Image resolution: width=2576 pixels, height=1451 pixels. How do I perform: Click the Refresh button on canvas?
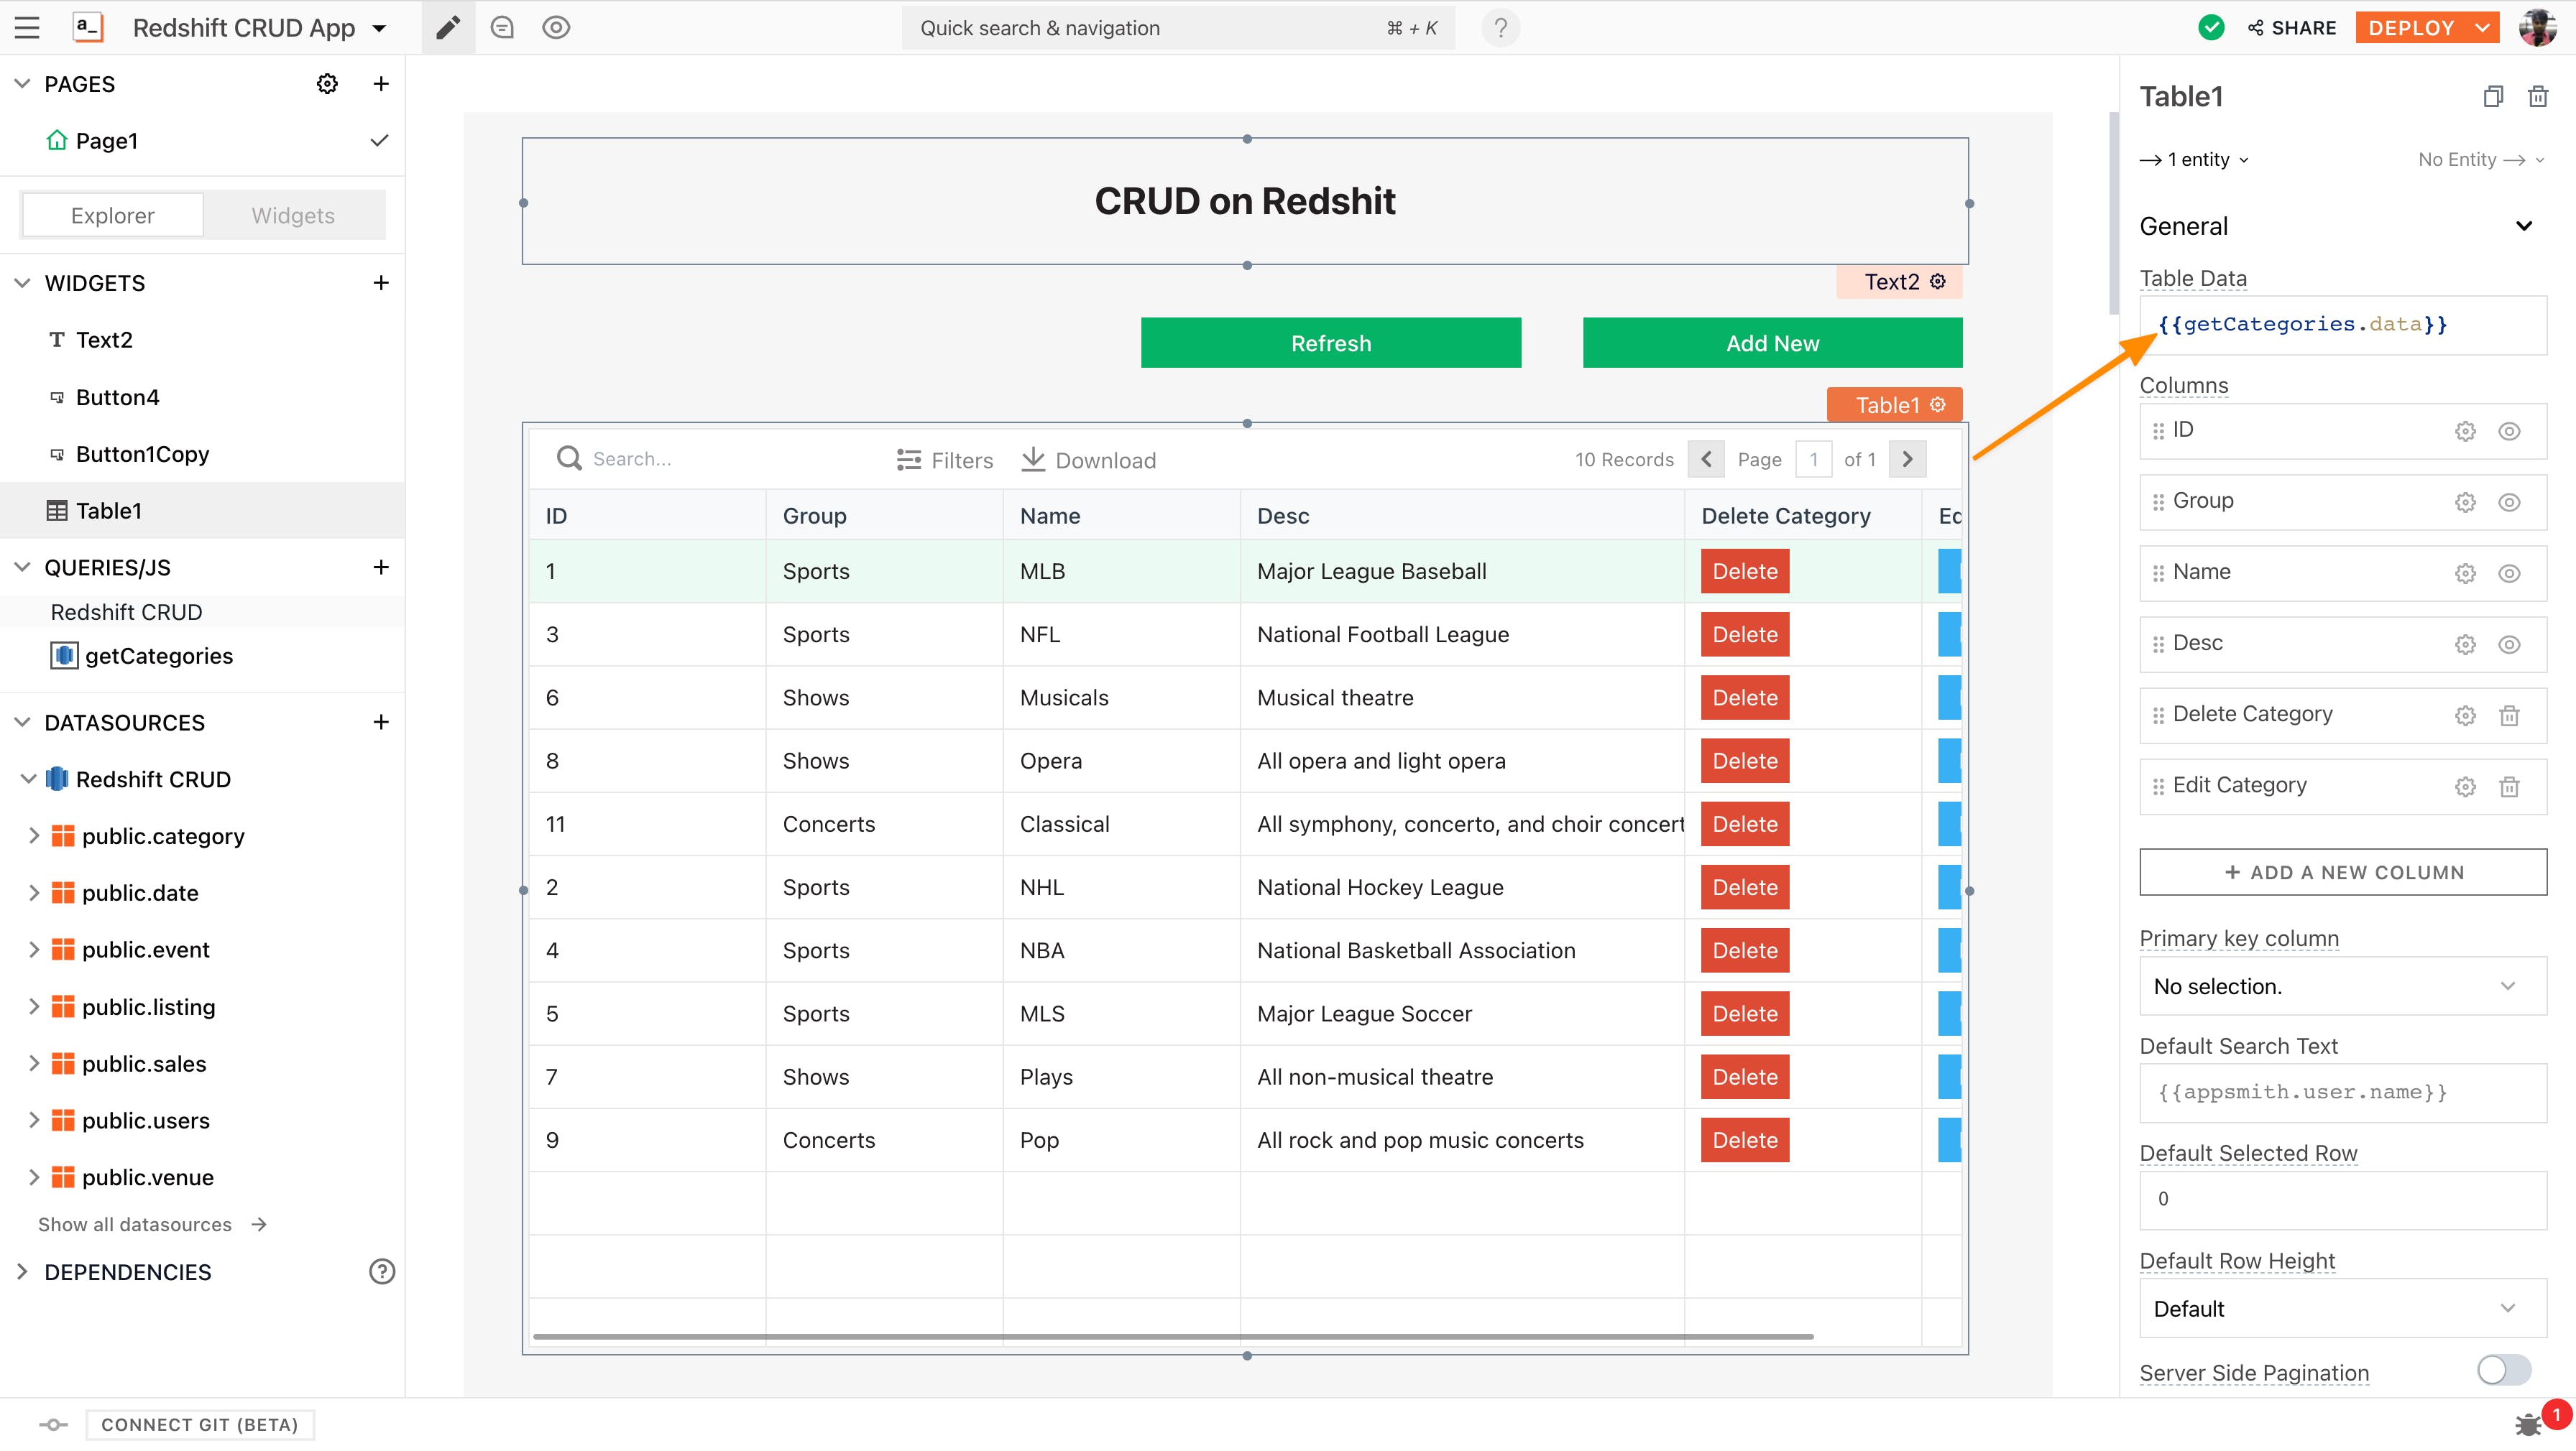click(x=1330, y=342)
